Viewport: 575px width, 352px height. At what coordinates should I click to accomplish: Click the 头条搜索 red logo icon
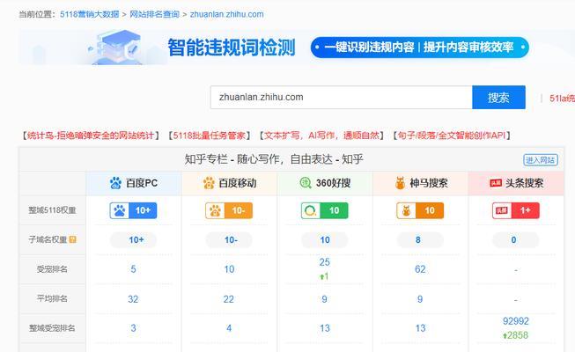point(496,183)
